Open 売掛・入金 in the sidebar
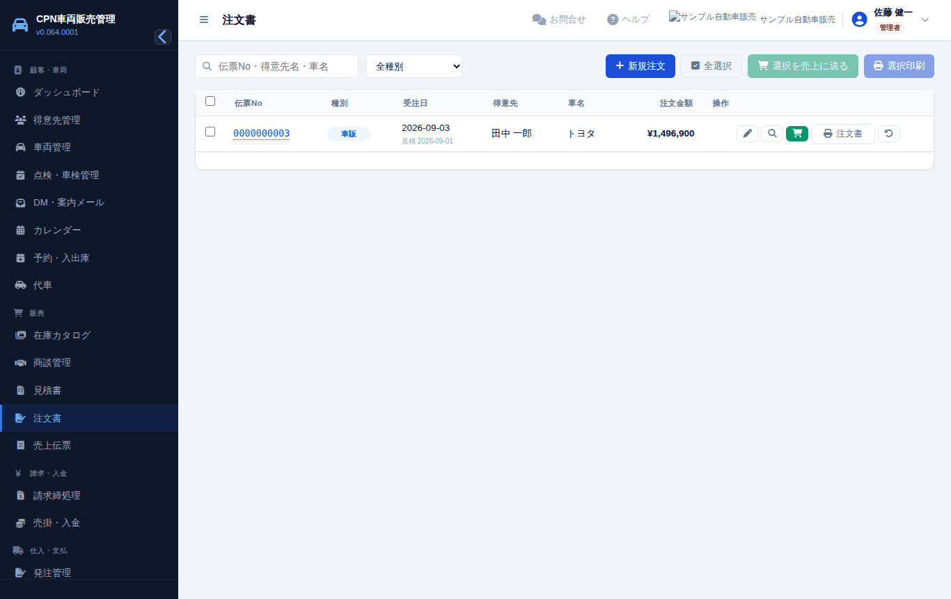The width and height of the screenshot is (951, 599). point(89,523)
